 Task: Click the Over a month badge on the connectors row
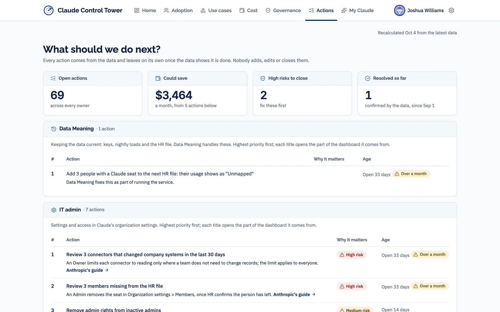[429, 255]
